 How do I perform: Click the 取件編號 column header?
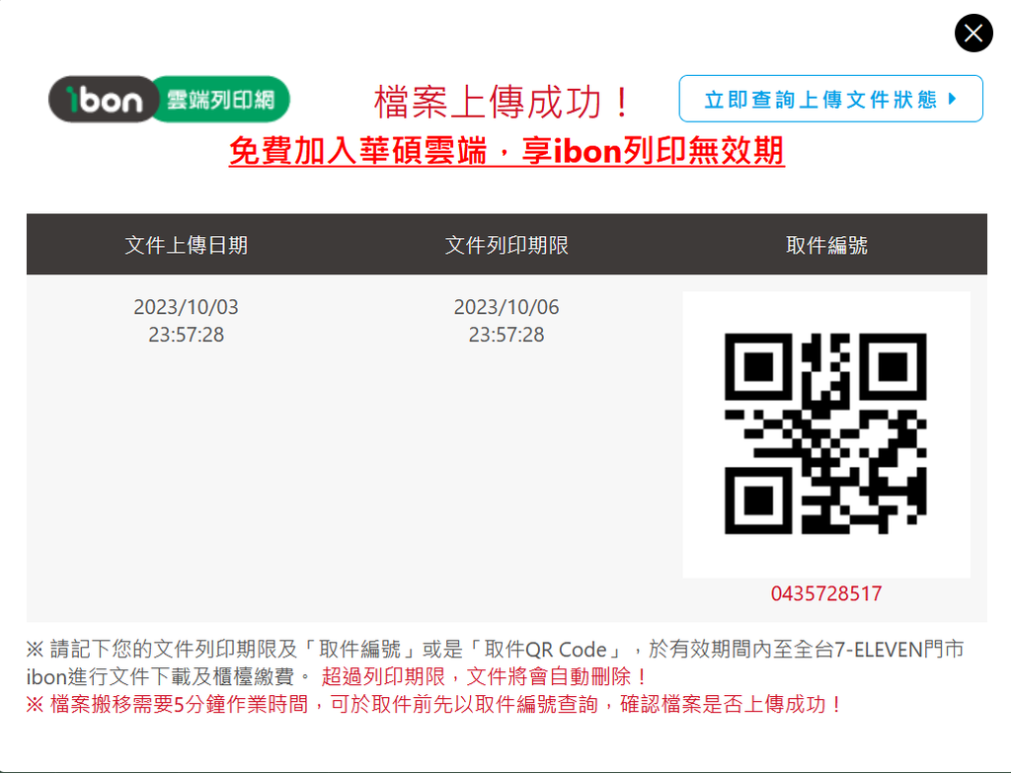coord(826,245)
